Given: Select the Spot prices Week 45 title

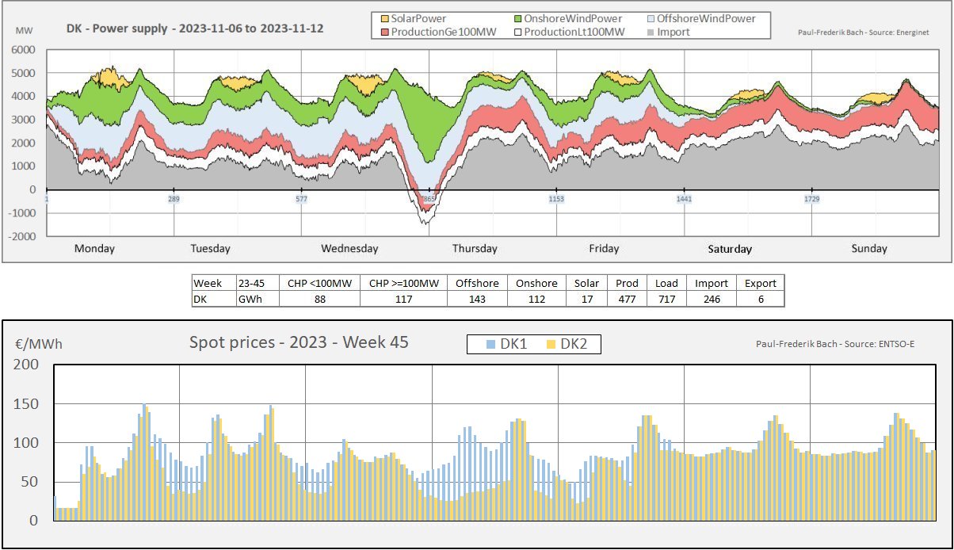Looking at the screenshot, I should 299,343.
